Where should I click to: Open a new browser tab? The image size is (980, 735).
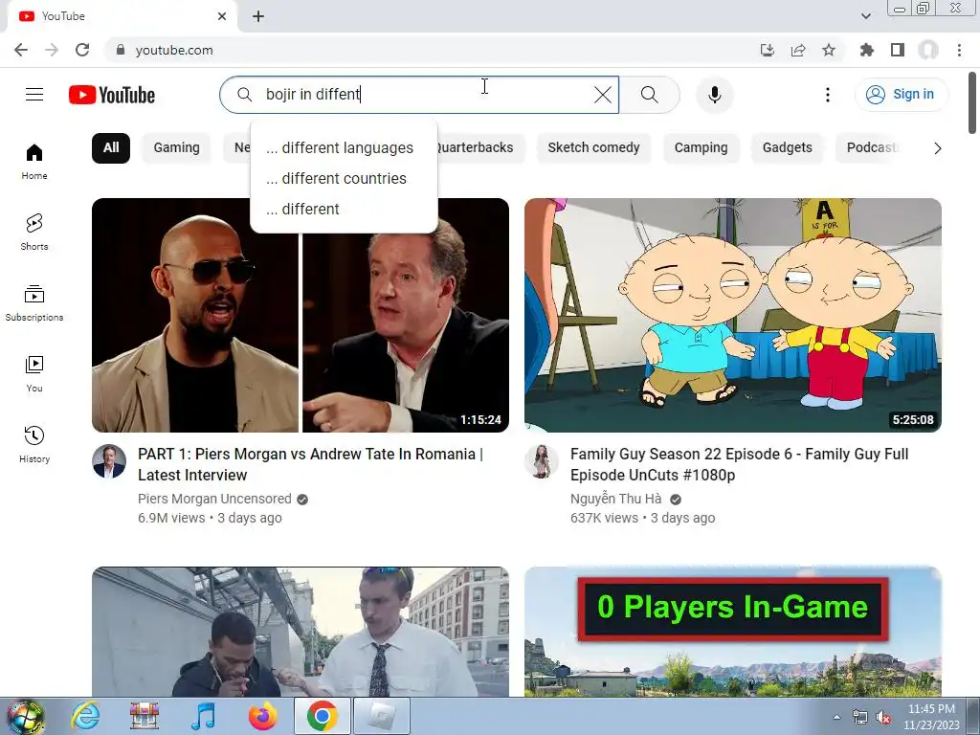coord(258,16)
